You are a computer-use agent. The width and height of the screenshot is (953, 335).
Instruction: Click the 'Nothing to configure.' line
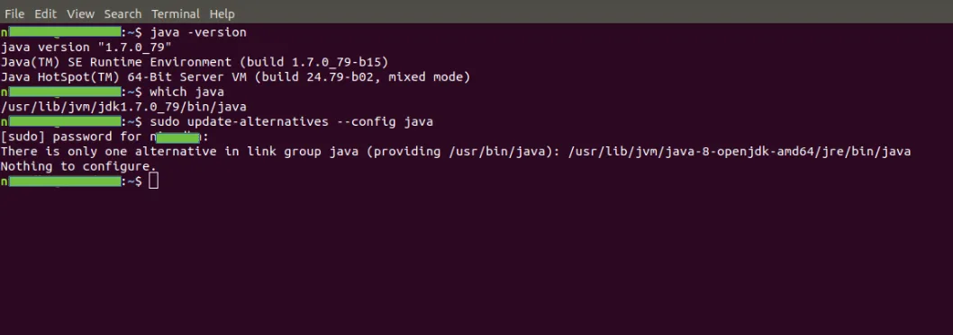tap(78, 166)
